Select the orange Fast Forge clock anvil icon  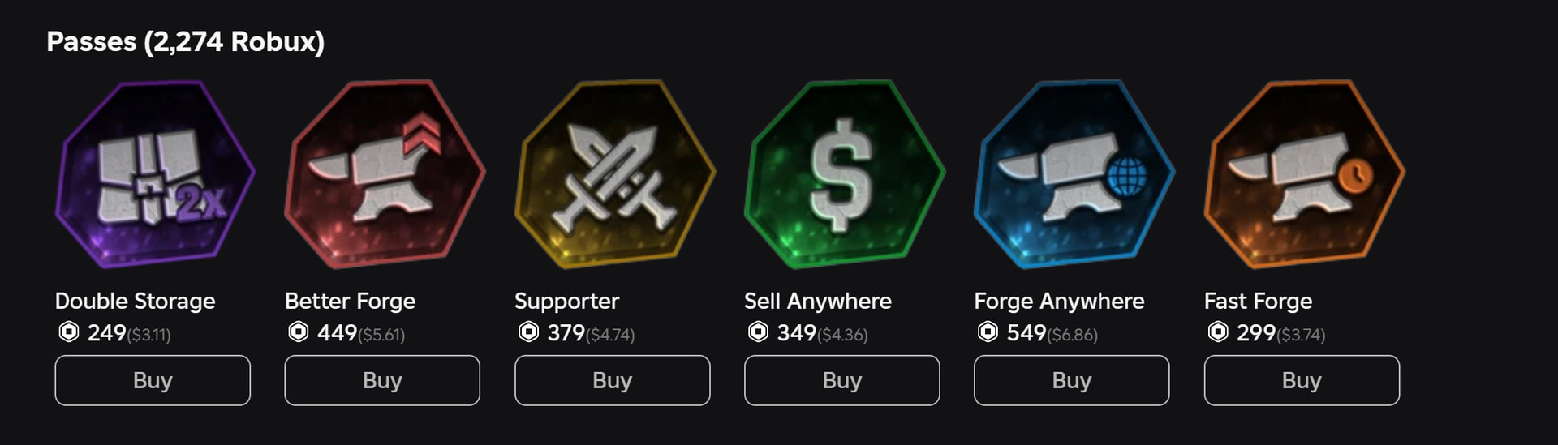coord(1303,174)
